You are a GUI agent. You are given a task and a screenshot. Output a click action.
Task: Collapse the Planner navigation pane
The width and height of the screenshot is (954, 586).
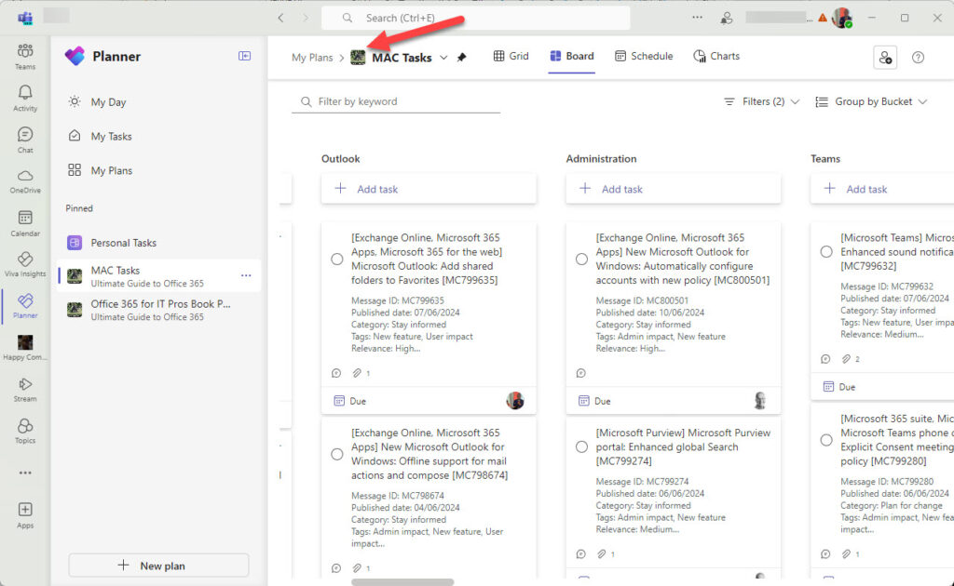(245, 56)
